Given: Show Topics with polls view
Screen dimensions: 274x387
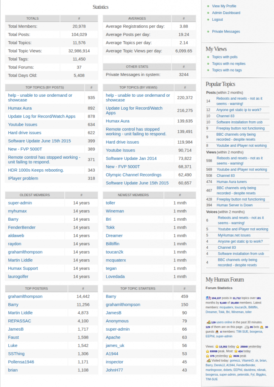Looking at the screenshot, I should coord(224,57).
